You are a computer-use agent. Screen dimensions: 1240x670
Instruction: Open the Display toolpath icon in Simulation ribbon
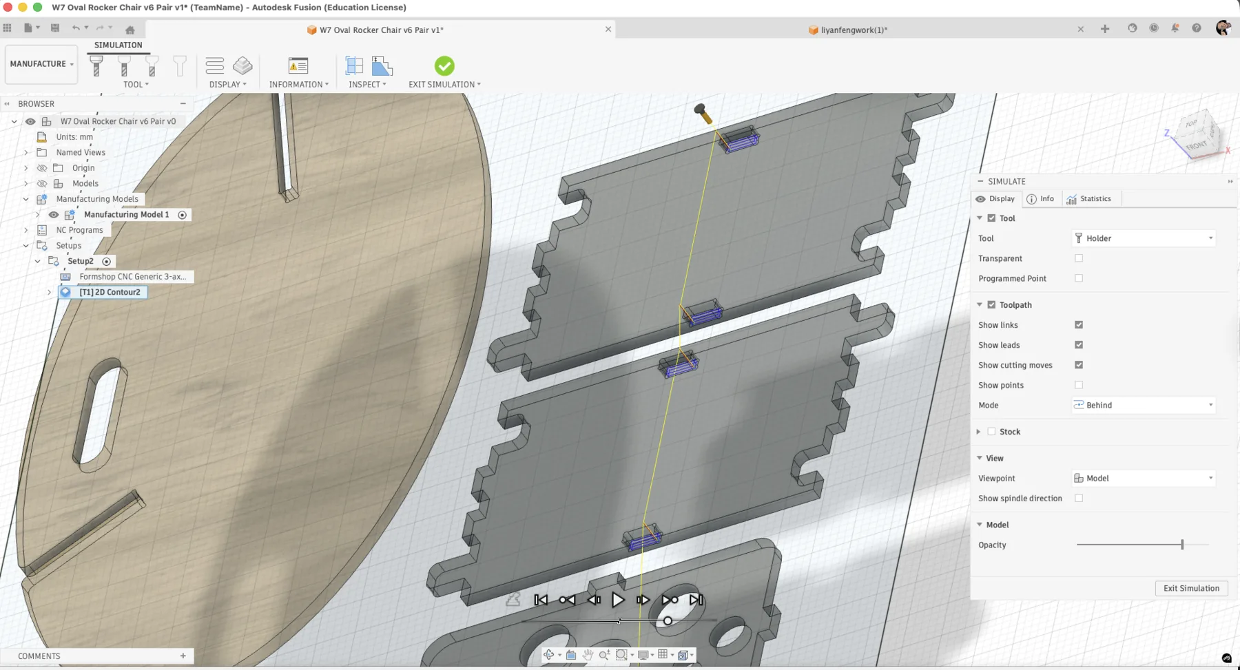216,65
